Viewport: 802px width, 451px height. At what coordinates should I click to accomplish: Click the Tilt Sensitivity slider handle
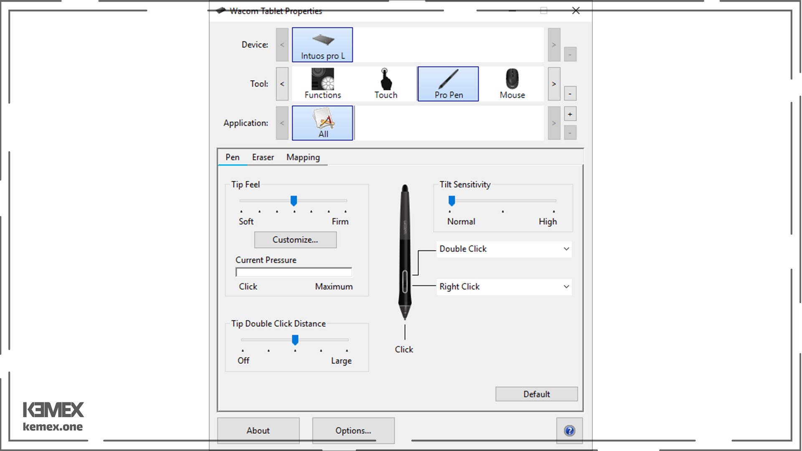[x=452, y=201]
